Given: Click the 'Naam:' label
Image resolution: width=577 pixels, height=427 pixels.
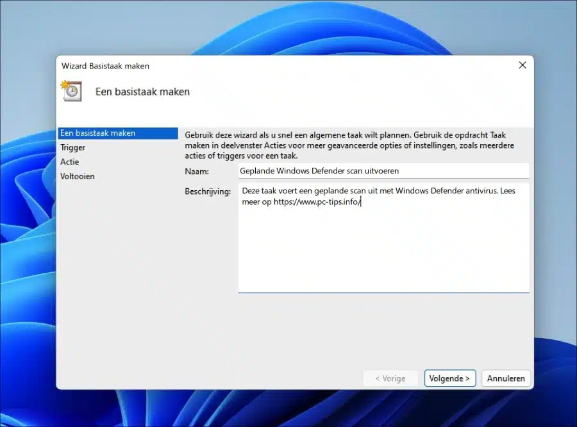Looking at the screenshot, I should click(x=197, y=171).
